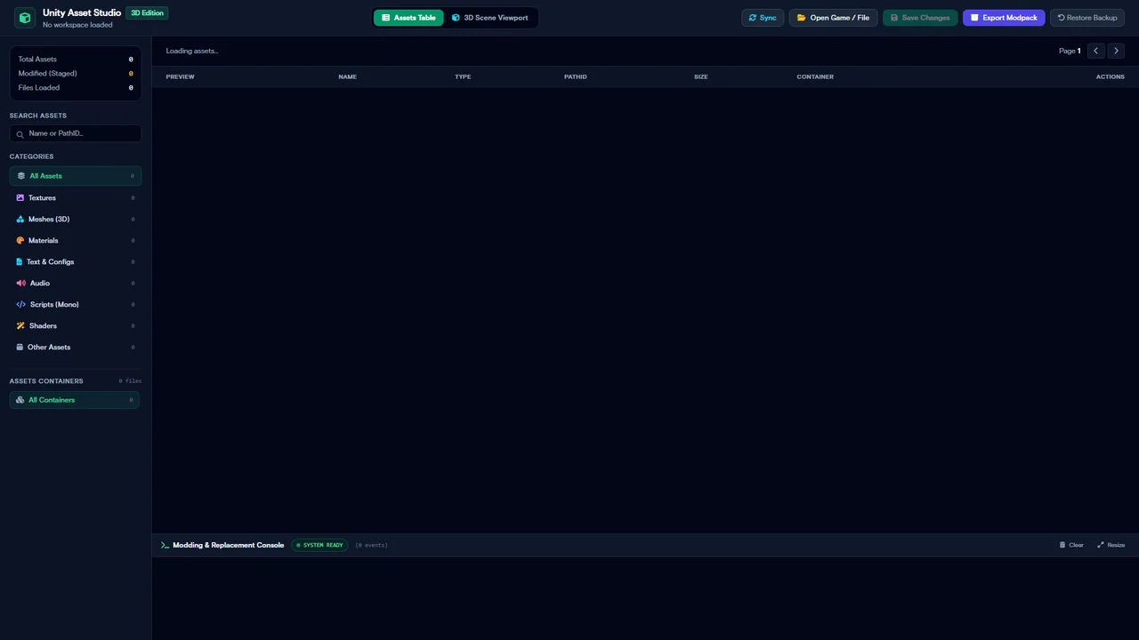
Task: Click the Unity Asset Studio cube logo
Action: coord(25,18)
